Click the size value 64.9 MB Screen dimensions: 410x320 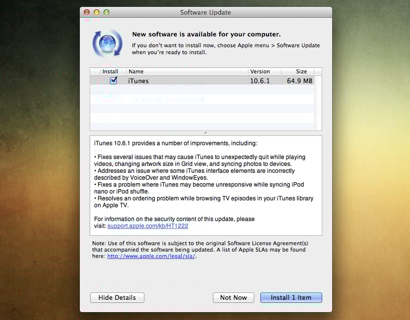[300, 81]
